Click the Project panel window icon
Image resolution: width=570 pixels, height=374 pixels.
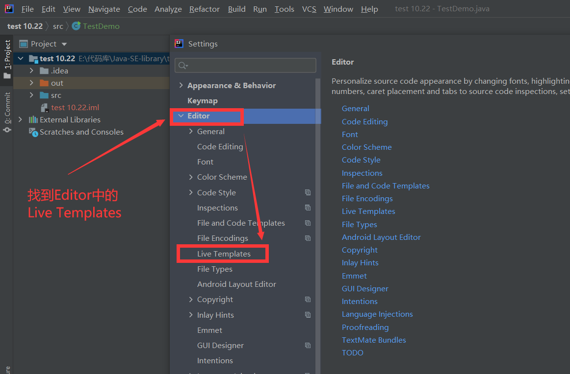coord(23,44)
